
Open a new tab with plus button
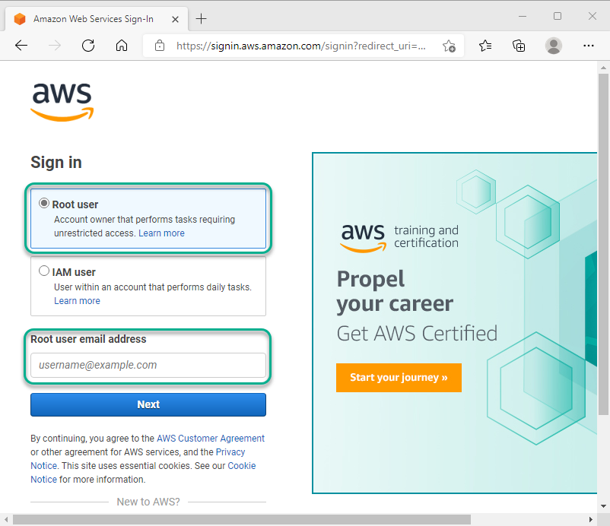pos(201,18)
